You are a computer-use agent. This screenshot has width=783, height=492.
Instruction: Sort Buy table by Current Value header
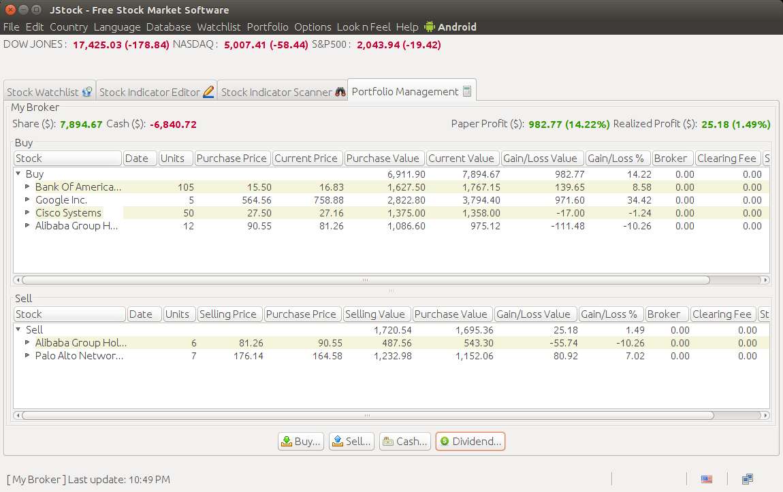[463, 158]
